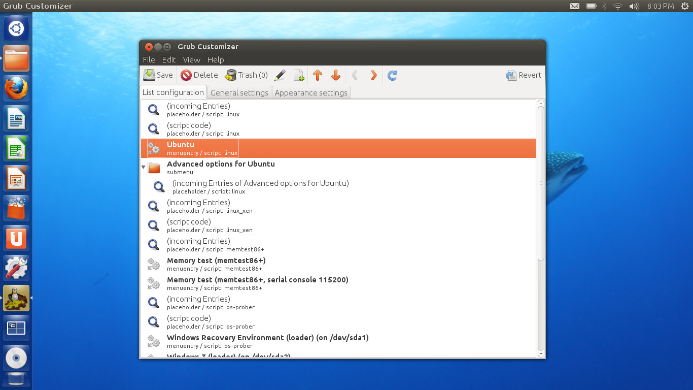Switch to List configuration tab

[x=173, y=92]
